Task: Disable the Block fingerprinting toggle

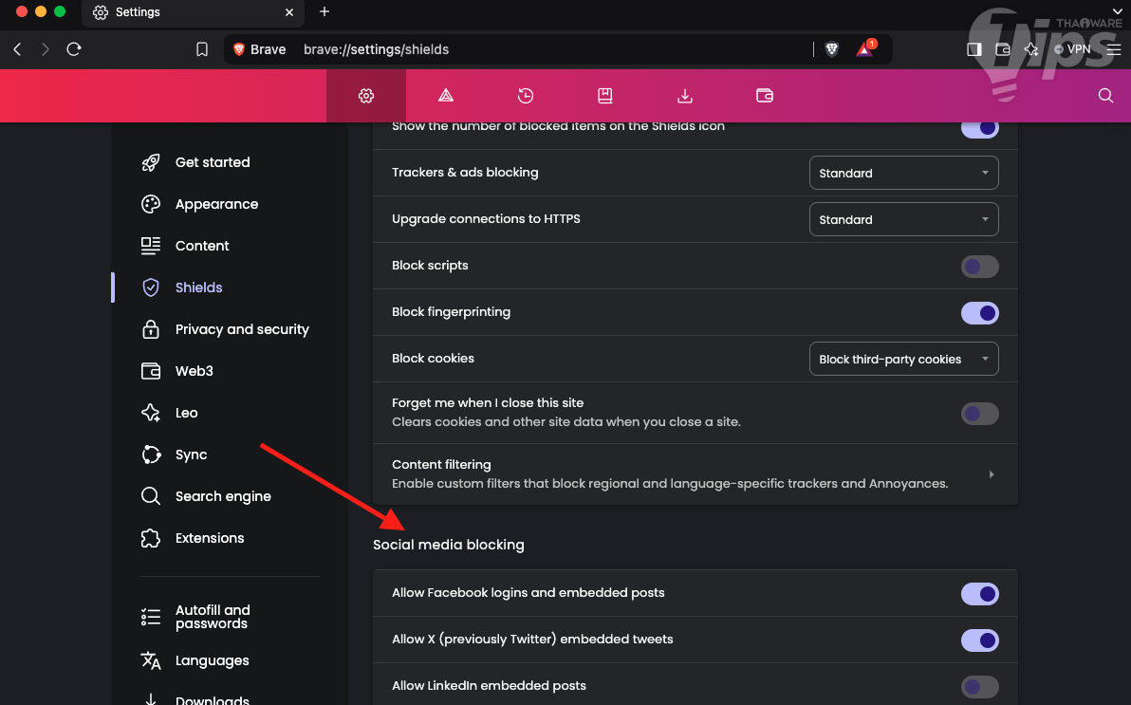Action: tap(979, 312)
